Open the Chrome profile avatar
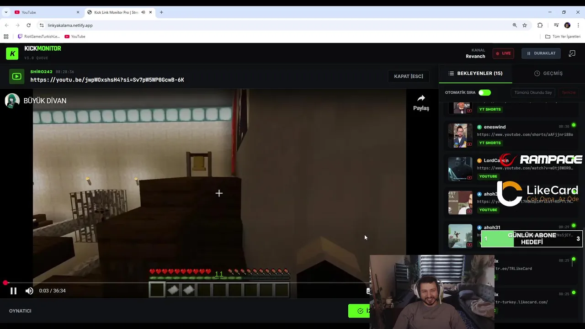The width and height of the screenshot is (585, 329). (567, 25)
